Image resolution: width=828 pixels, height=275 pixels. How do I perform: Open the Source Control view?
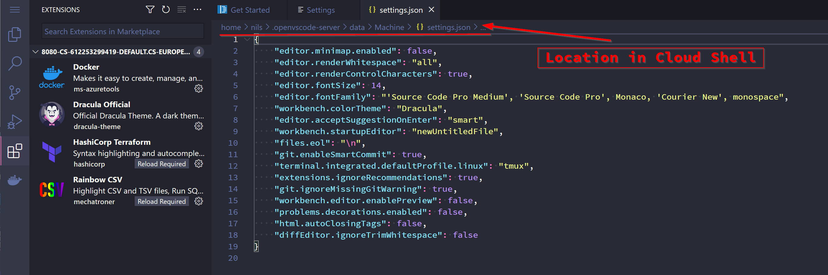pyautogui.click(x=15, y=92)
